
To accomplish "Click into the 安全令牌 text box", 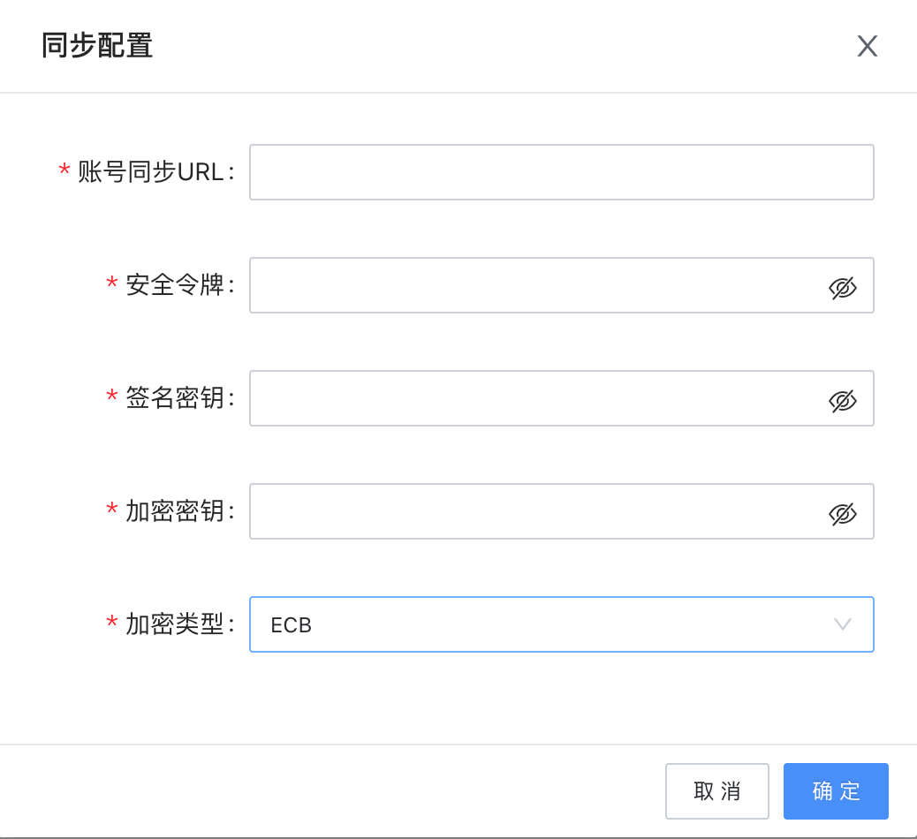I will pos(562,285).
